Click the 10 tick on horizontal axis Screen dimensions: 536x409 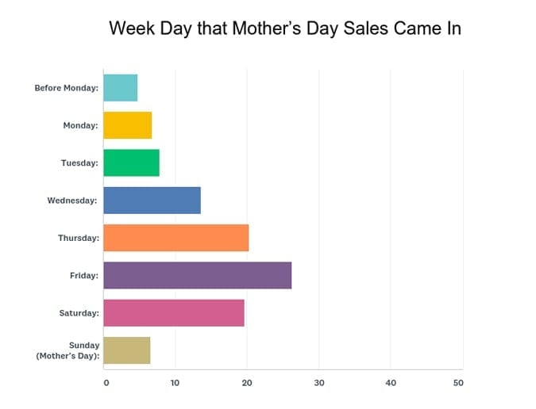point(175,383)
